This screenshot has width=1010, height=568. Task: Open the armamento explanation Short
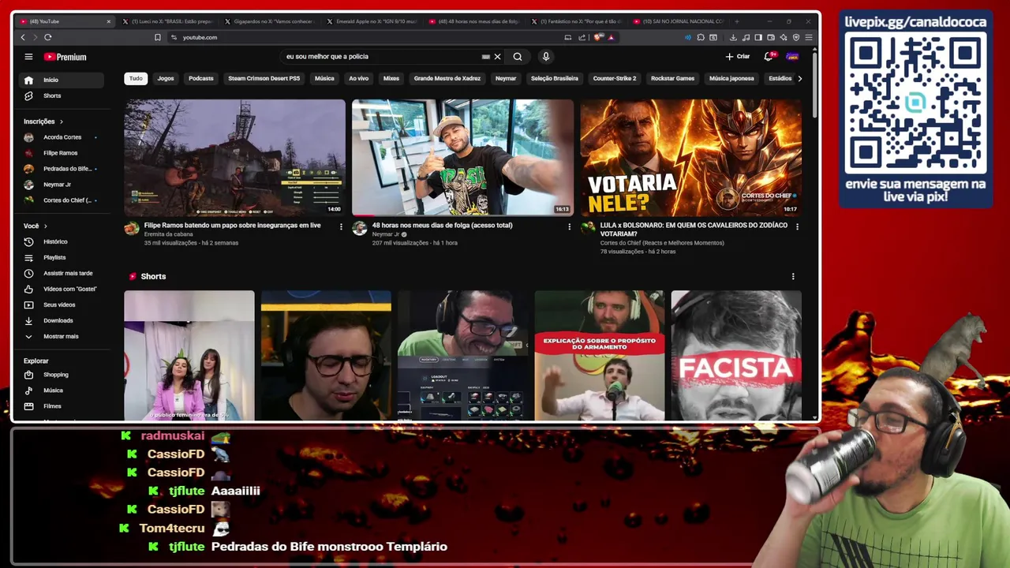[600, 355]
